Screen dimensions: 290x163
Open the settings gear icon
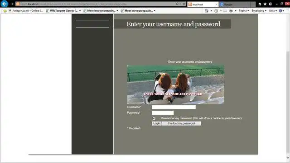[x=270, y=4]
